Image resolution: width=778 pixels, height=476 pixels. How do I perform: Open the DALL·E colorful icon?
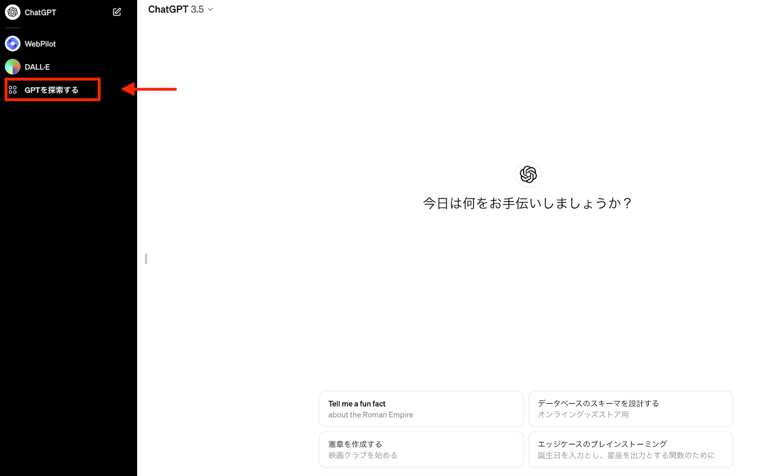pyautogui.click(x=13, y=67)
